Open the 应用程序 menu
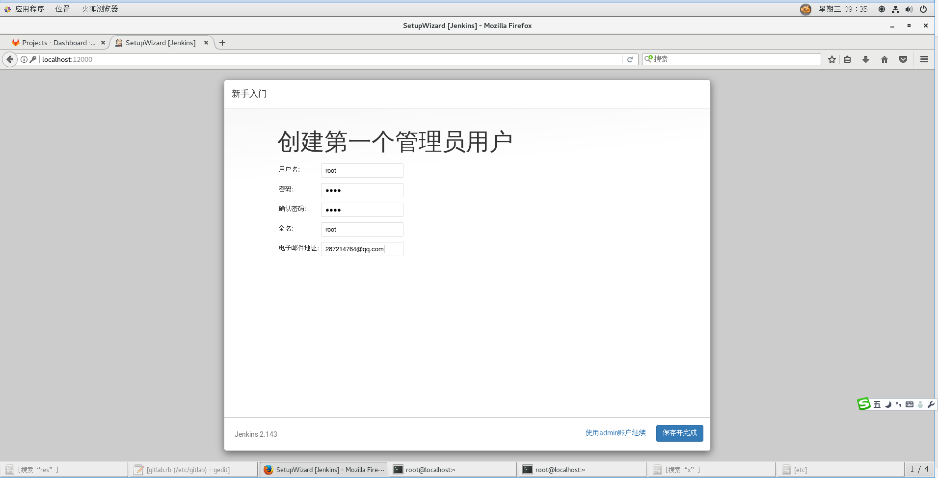The width and height of the screenshot is (938, 478). 29,9
